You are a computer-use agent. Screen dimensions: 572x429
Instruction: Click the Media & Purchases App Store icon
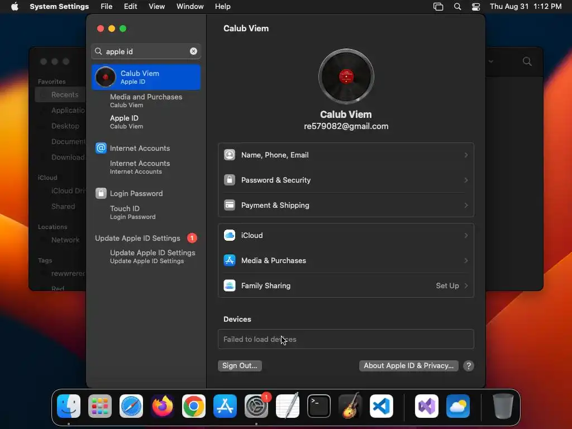coord(230,260)
